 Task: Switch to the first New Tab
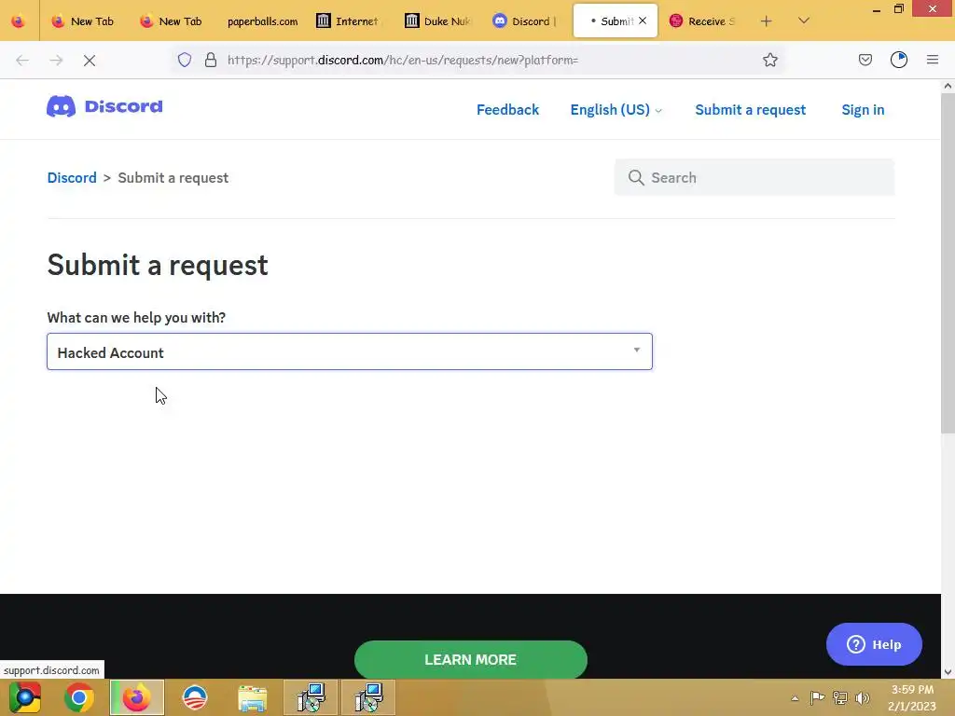pos(83,21)
